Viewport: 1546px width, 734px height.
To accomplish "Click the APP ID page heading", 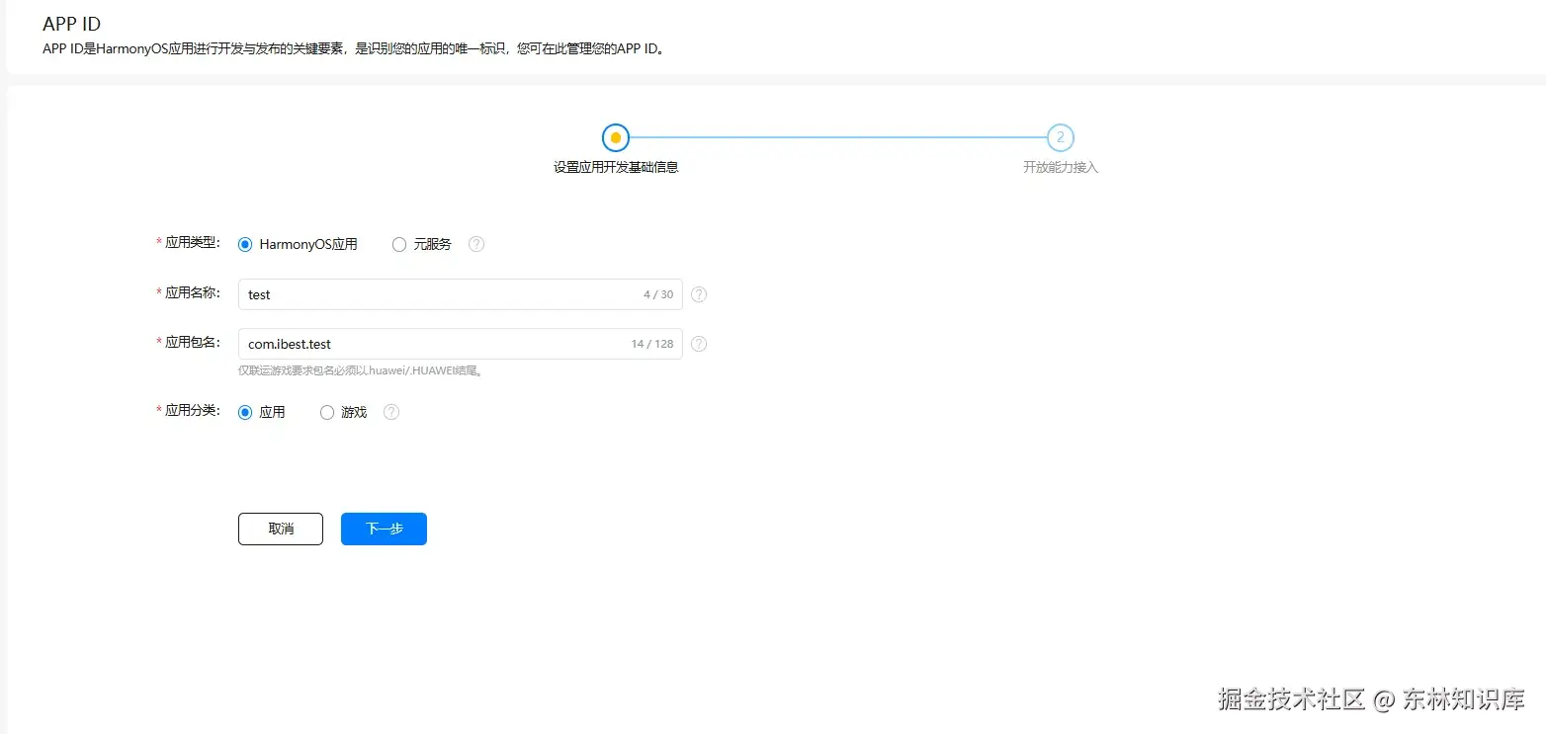I will [72, 24].
